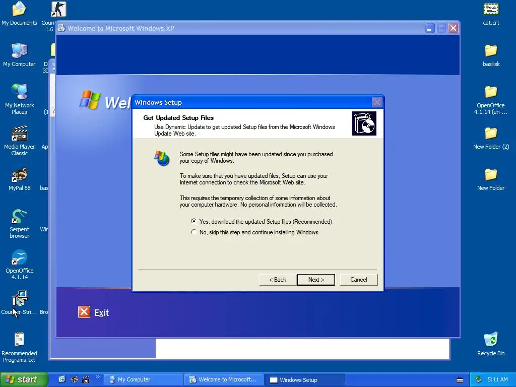Switch to Welcome to Microsoft taskbar button
Screen dimensions: 516x387
(x=224, y=379)
